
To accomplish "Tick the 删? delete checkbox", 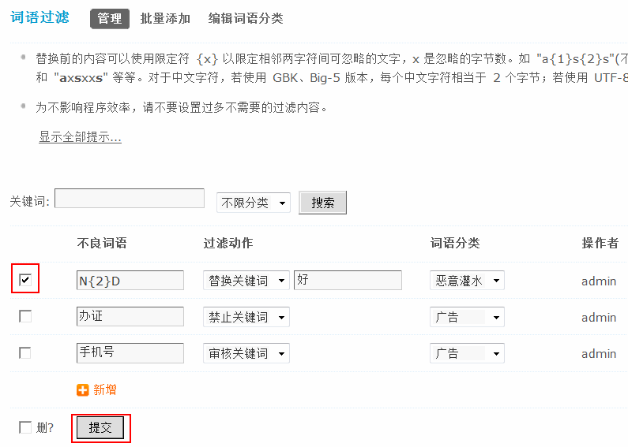I will point(25,427).
